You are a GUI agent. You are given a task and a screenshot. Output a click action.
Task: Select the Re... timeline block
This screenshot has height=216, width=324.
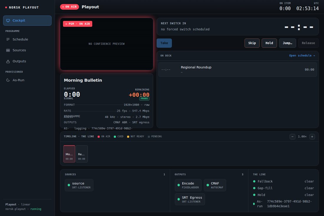point(82,154)
